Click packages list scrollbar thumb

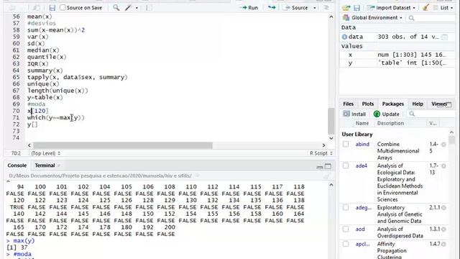[451, 140]
